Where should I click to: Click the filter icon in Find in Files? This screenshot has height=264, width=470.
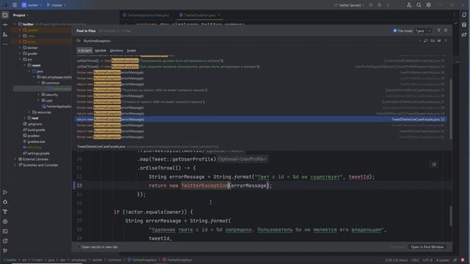[439, 31]
